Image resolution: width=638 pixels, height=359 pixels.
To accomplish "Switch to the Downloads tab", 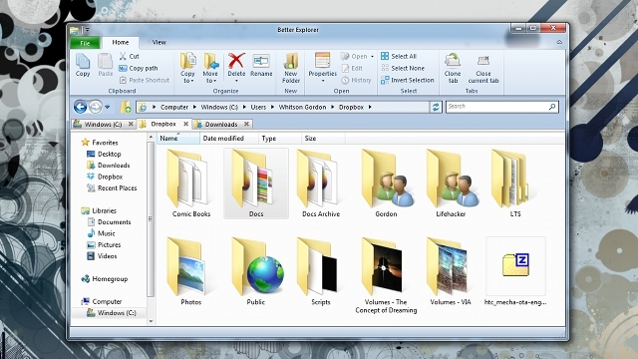I will point(221,124).
